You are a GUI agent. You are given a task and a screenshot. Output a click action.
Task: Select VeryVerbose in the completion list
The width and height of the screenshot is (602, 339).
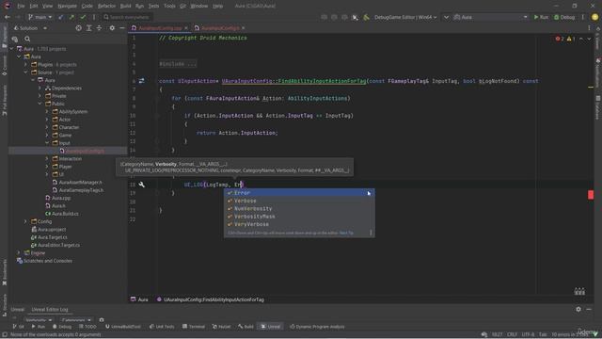click(x=299, y=224)
